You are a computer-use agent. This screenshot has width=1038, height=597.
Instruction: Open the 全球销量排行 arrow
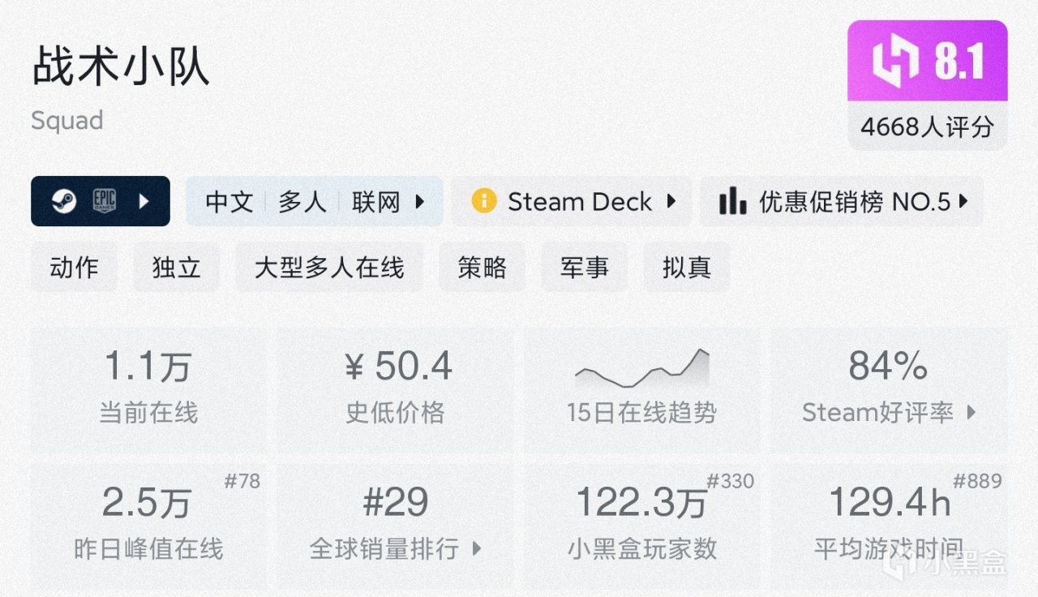click(477, 549)
